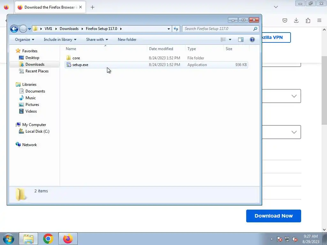This screenshot has width=327, height=245.
Task: Select the setup.exe application icon
Action: [69, 65]
